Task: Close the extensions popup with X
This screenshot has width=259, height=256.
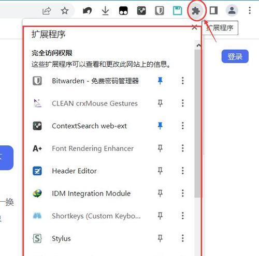Action: 194,27
